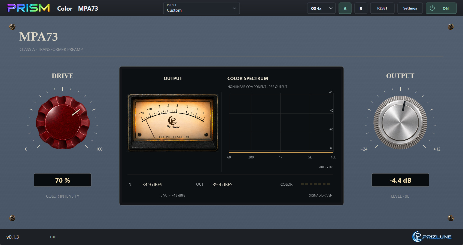Click the 18k frequency axis label
This screenshot has width=463, height=245.
pyautogui.click(x=333, y=157)
